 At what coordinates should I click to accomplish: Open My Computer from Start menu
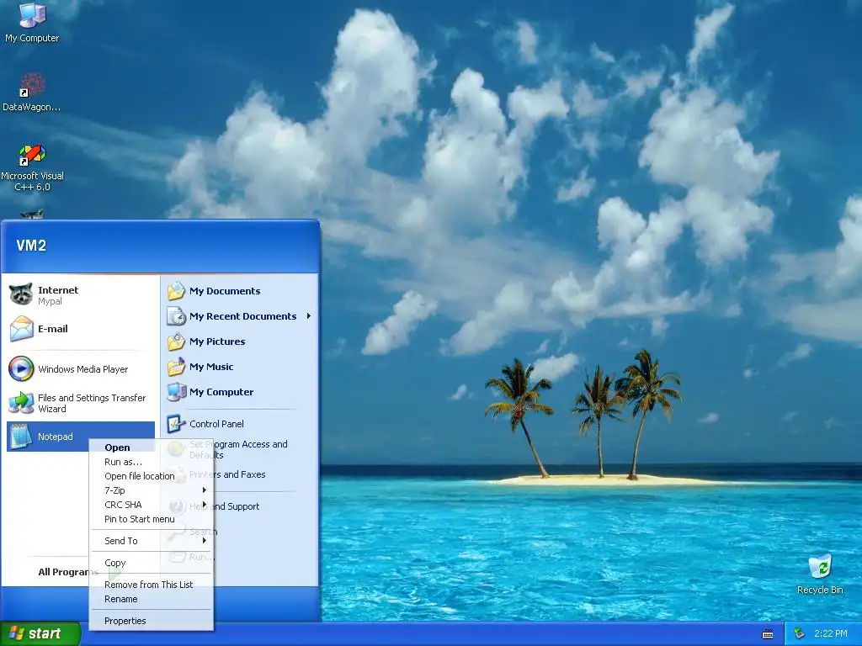click(239, 392)
